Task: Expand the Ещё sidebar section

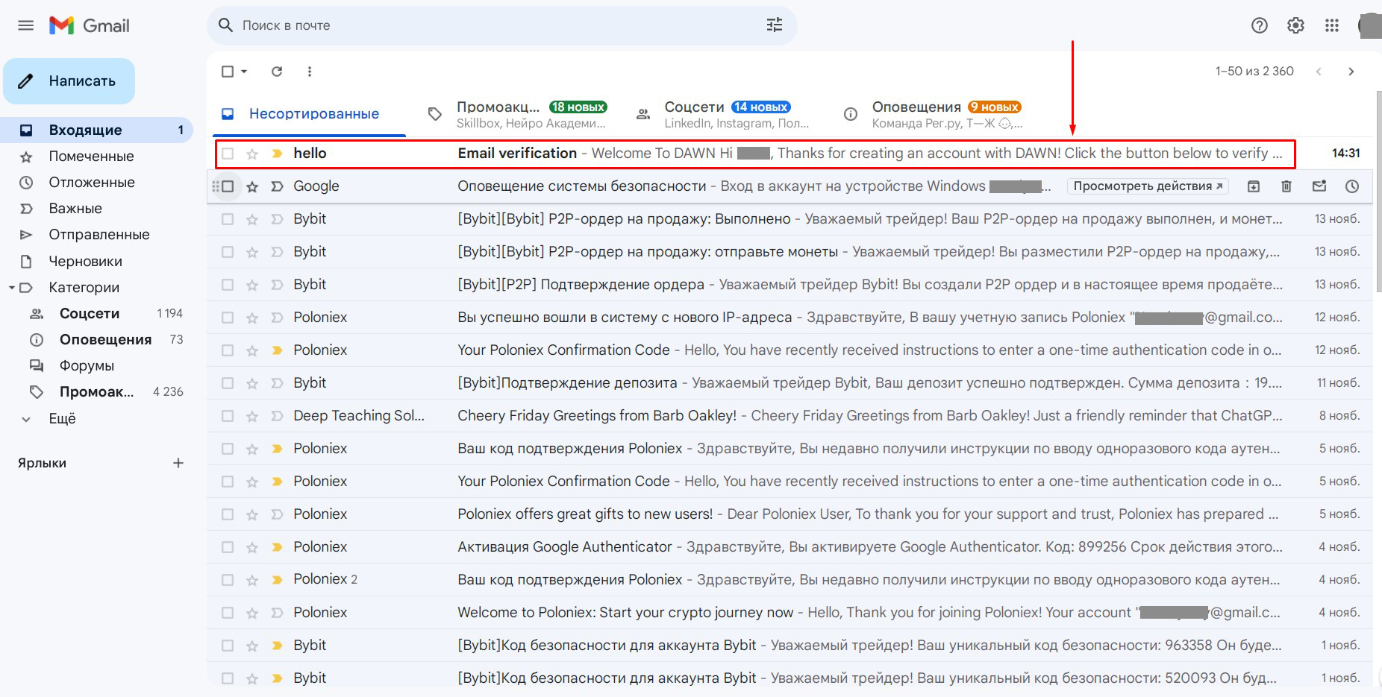Action: pos(62,418)
